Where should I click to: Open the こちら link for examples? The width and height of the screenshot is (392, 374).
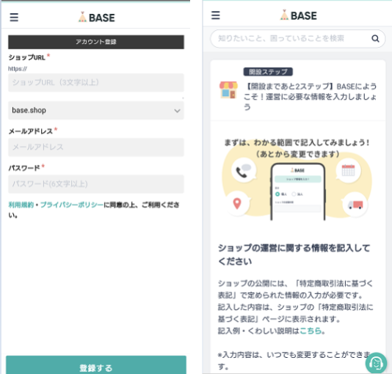point(311,331)
